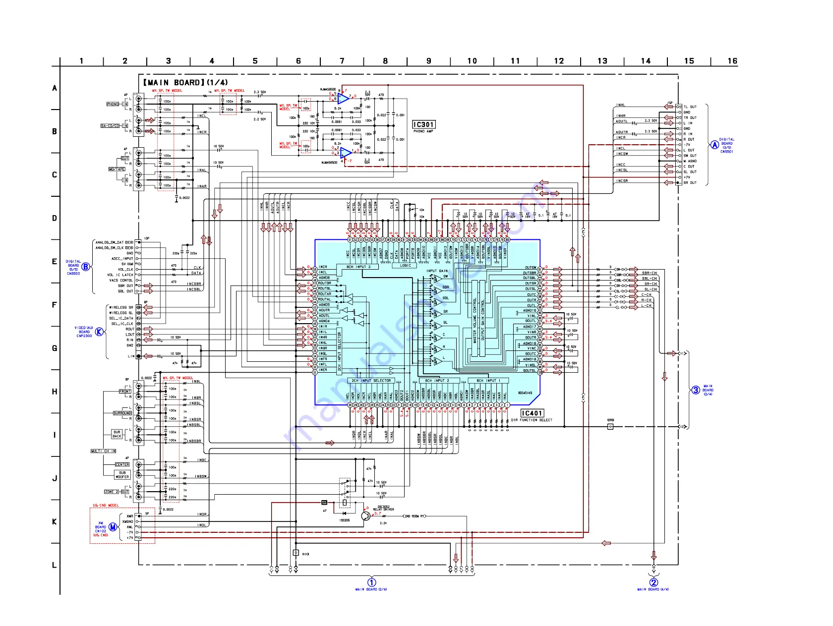The image size is (833, 626).
Task: Click the 1SS355 diode symbol
Action: pyautogui.click(x=345, y=514)
